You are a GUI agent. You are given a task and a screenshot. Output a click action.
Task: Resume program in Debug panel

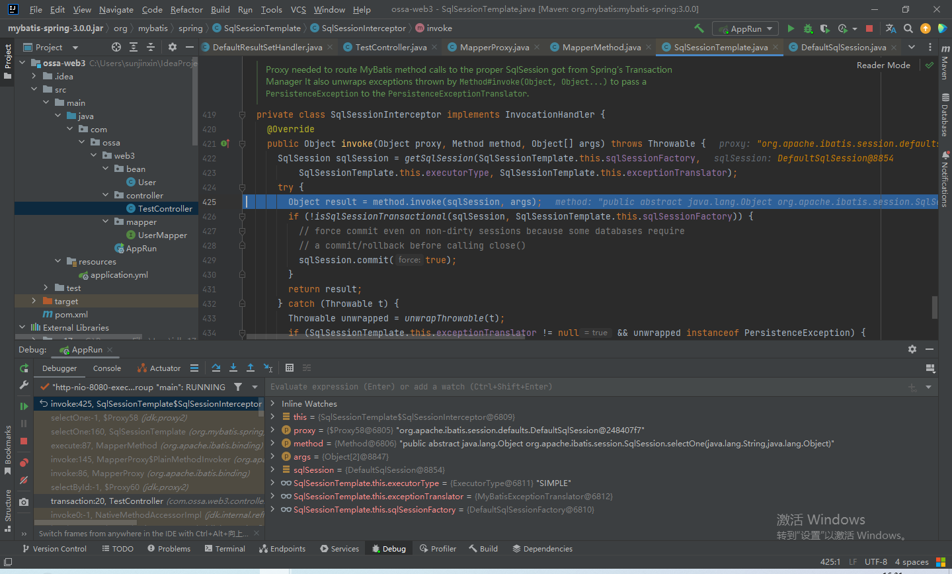(x=24, y=406)
